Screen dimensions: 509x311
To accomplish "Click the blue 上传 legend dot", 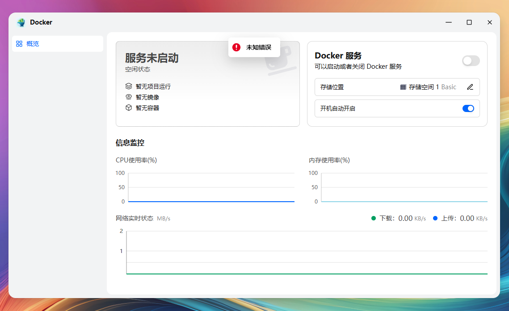I will coord(435,218).
